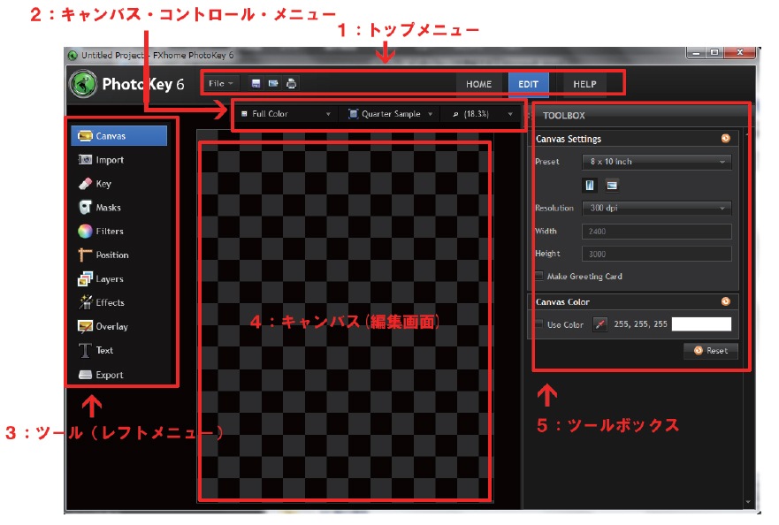Viewport: 779px width, 525px height.
Task: Open the Preset dropdown showing 8 x 10 inch
Action: (x=656, y=162)
